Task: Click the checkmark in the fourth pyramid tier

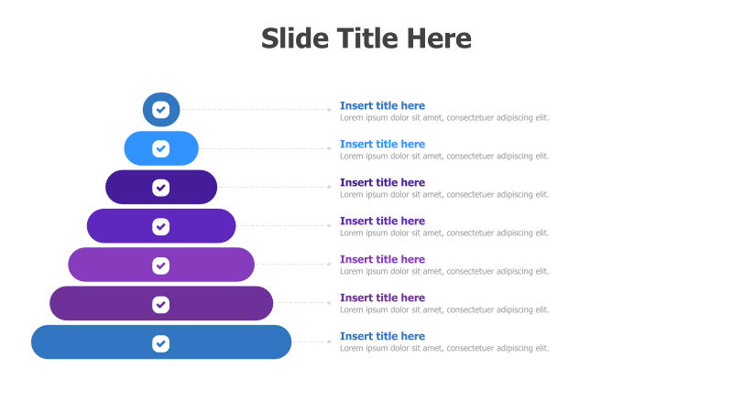Action: click(161, 226)
